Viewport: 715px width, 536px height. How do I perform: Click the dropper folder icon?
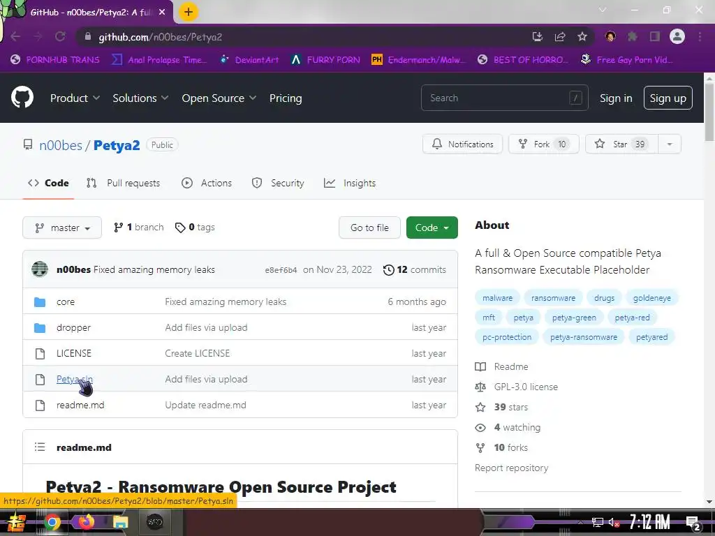[x=40, y=328]
